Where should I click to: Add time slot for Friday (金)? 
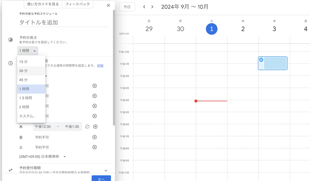tap(95, 137)
